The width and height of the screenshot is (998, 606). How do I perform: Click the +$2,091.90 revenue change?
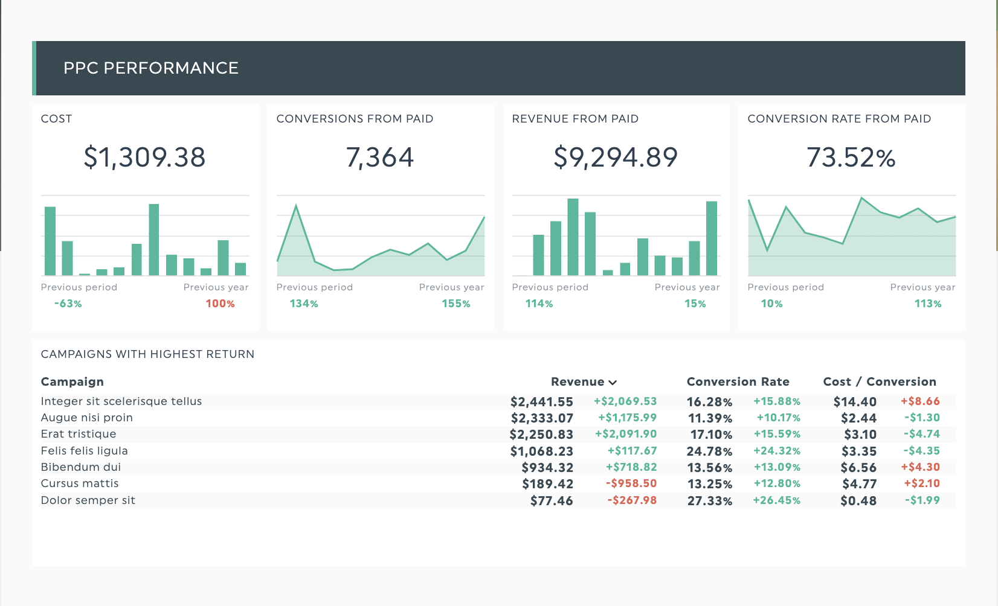[x=626, y=434]
